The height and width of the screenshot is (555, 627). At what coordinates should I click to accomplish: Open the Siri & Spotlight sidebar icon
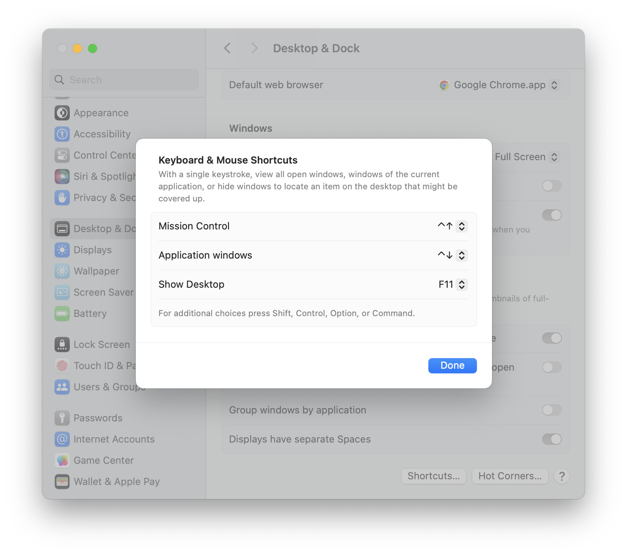[x=62, y=176]
